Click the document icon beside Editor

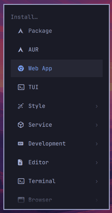[x=20, y=162]
